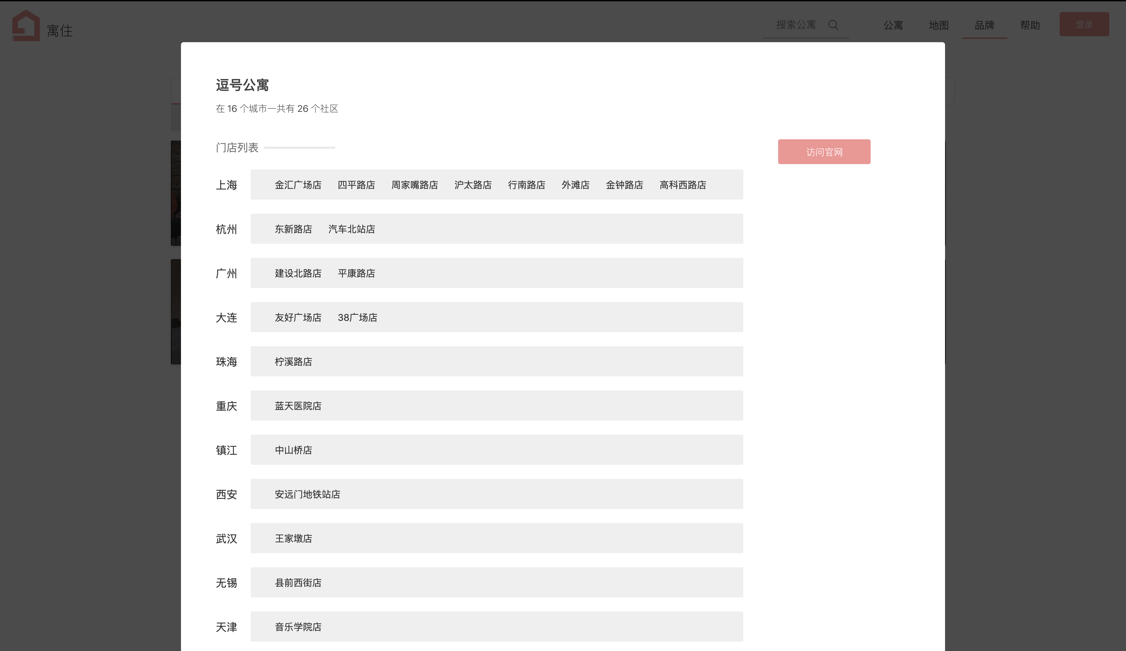Open the 音乐学院店 in 天津

[x=298, y=627]
